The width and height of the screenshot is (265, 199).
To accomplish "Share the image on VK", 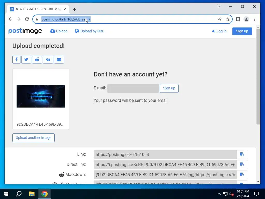I will point(48,60).
